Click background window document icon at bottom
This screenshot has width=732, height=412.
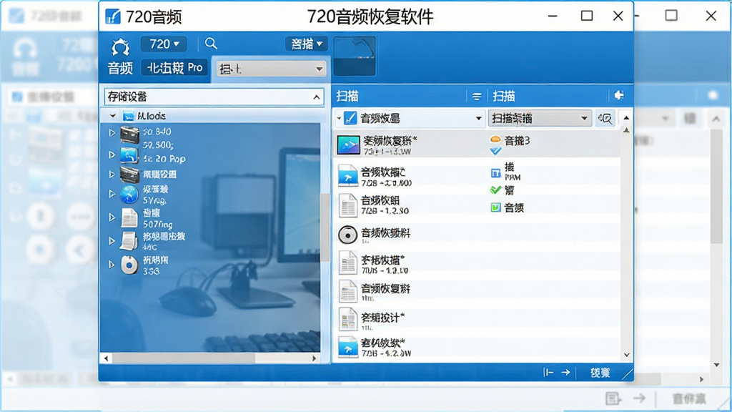tap(613, 398)
